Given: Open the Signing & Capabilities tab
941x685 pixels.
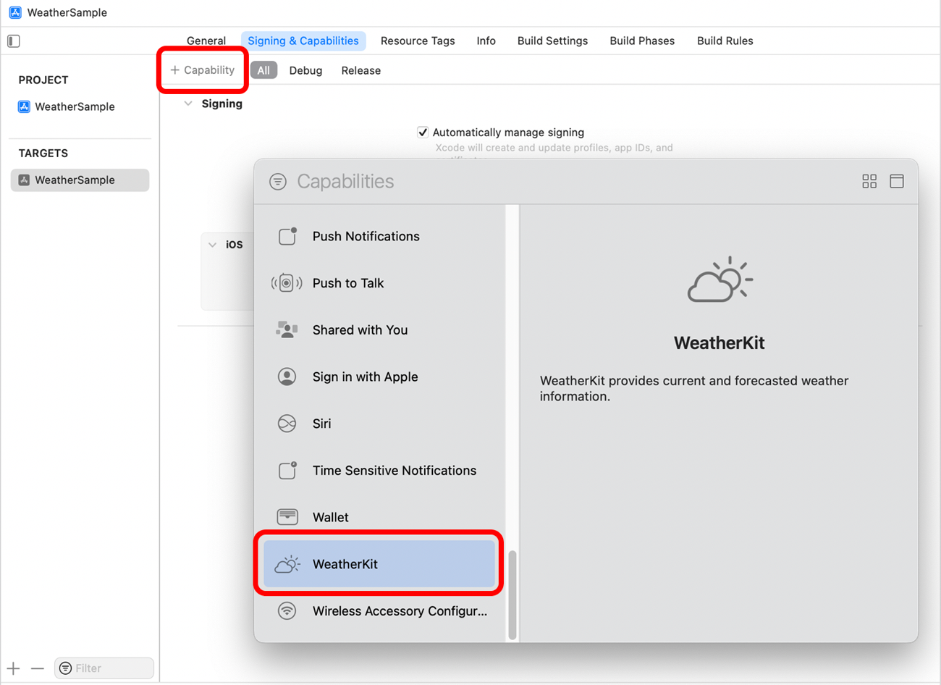Looking at the screenshot, I should pyautogui.click(x=303, y=41).
